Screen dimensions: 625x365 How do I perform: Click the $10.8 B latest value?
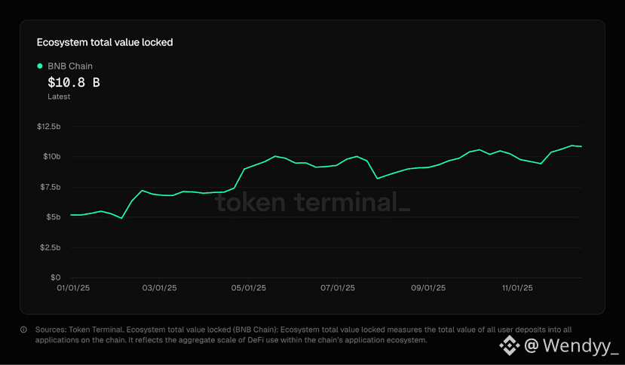click(74, 82)
